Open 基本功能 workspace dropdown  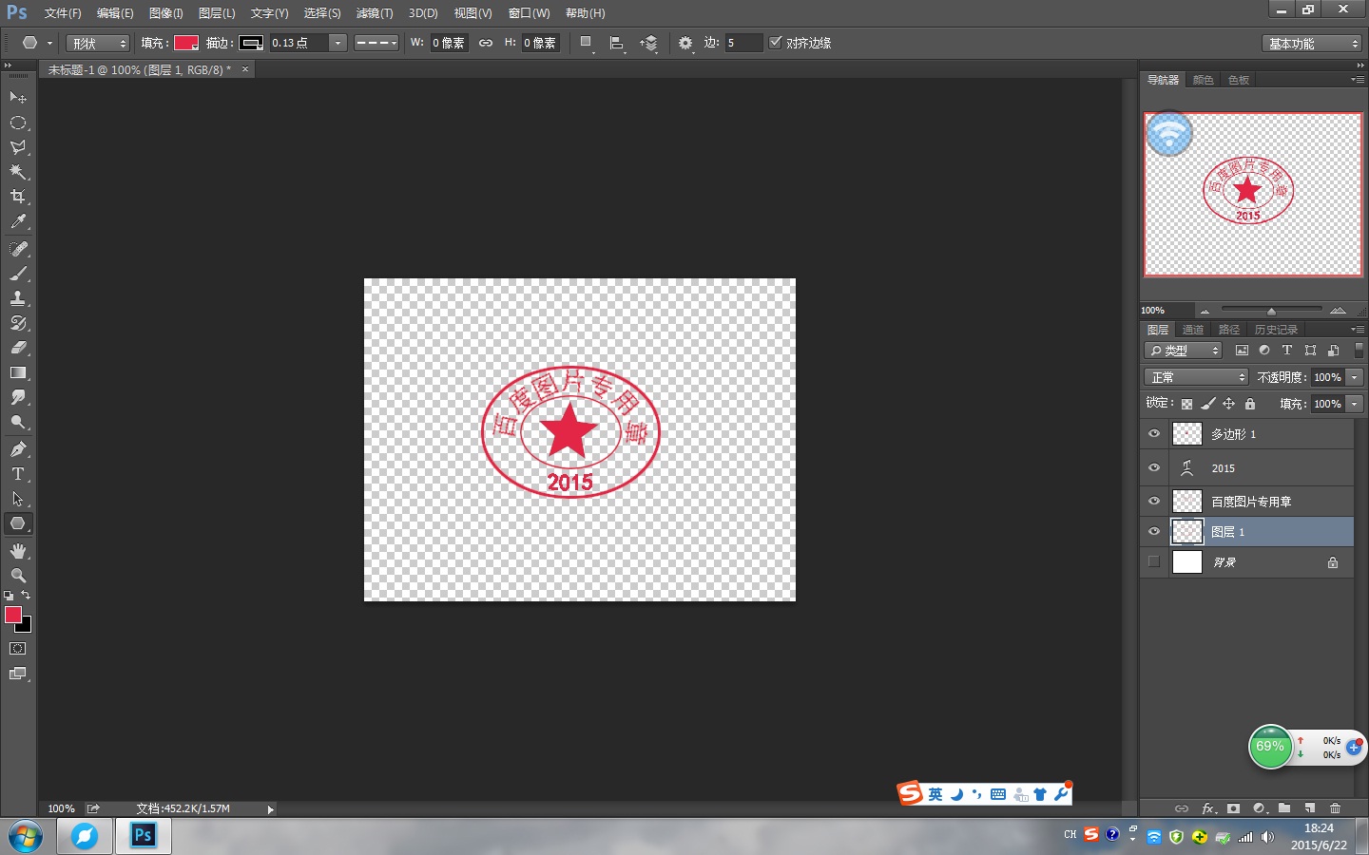click(1313, 44)
